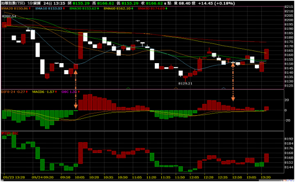The width and height of the screenshot is (295, 182).
Task: Click the 0 label on MACD axis
Action: click(x=286, y=111)
